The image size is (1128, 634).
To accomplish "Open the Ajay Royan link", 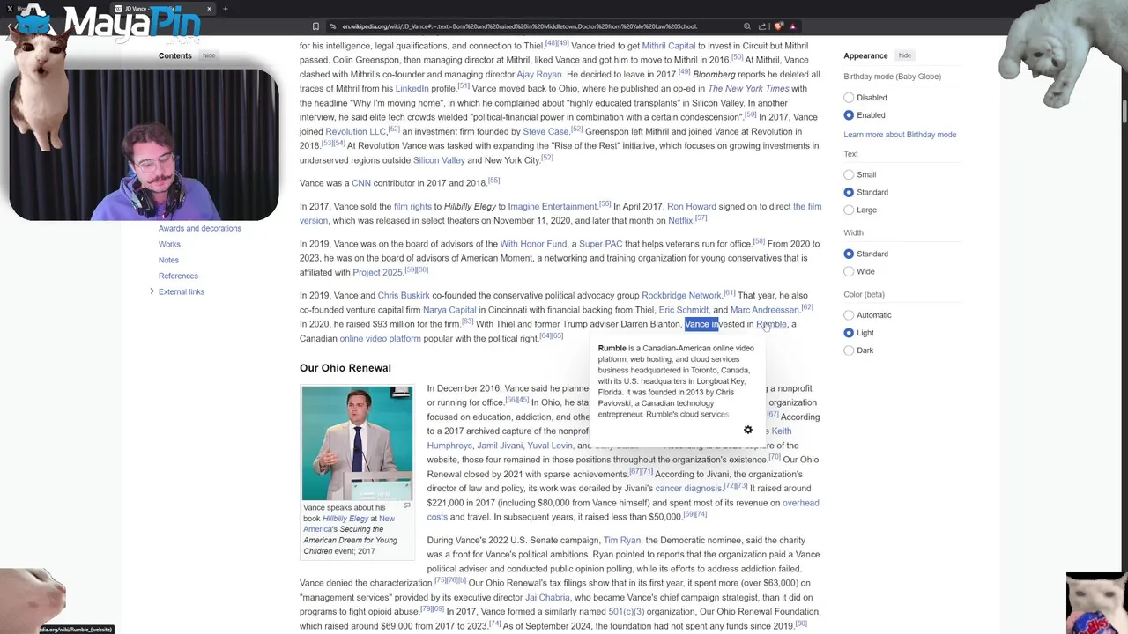I will pos(538,75).
